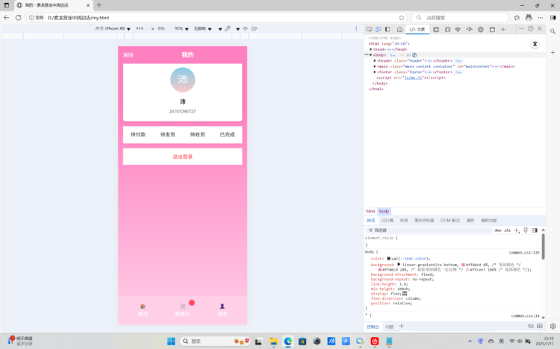
Task: Switch to the 已计算 (Computed) tab
Action: 387,221
